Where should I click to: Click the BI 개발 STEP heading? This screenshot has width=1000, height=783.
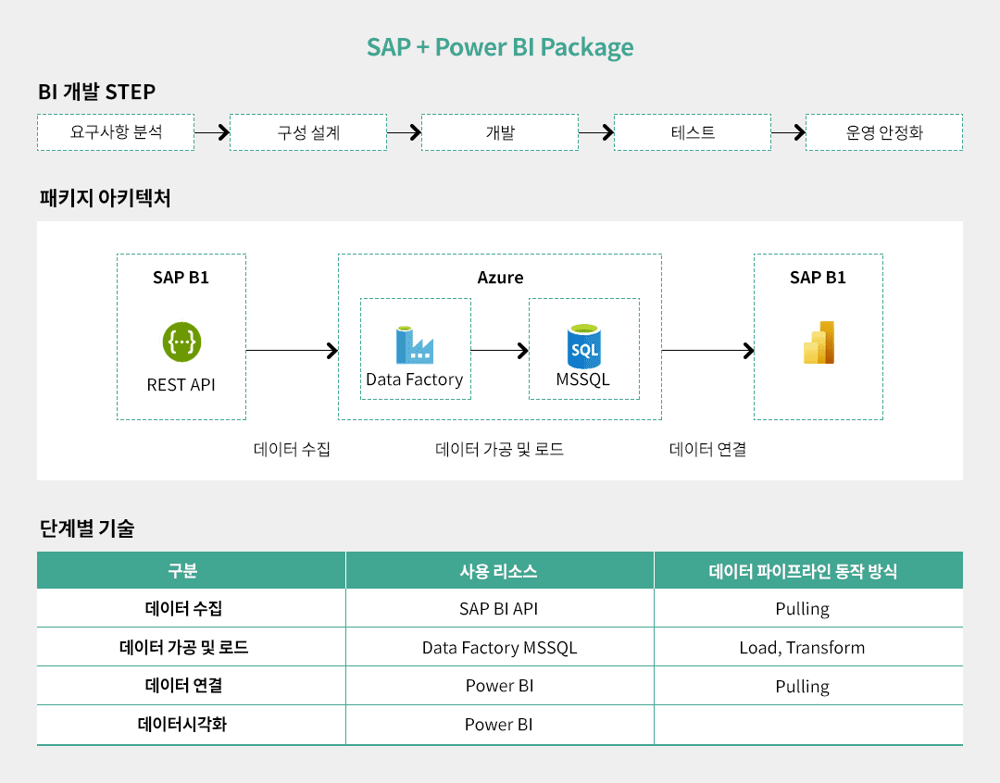96,92
